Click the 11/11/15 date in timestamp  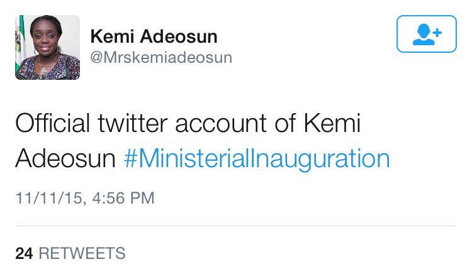51,198
